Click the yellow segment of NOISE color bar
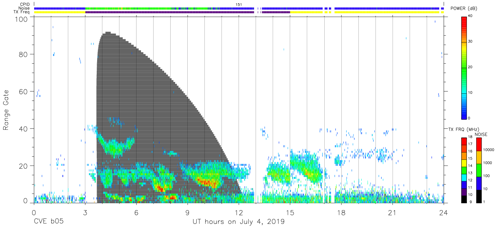 tap(479, 157)
